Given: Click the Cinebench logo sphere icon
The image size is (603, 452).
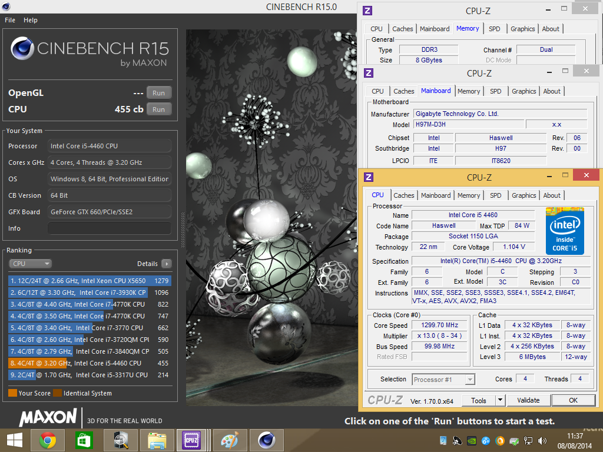Looking at the screenshot, I should click(22, 48).
